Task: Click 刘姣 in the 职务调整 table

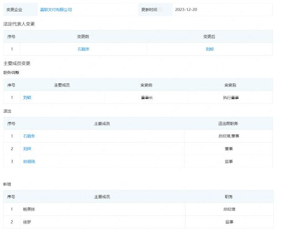Action: [27, 97]
